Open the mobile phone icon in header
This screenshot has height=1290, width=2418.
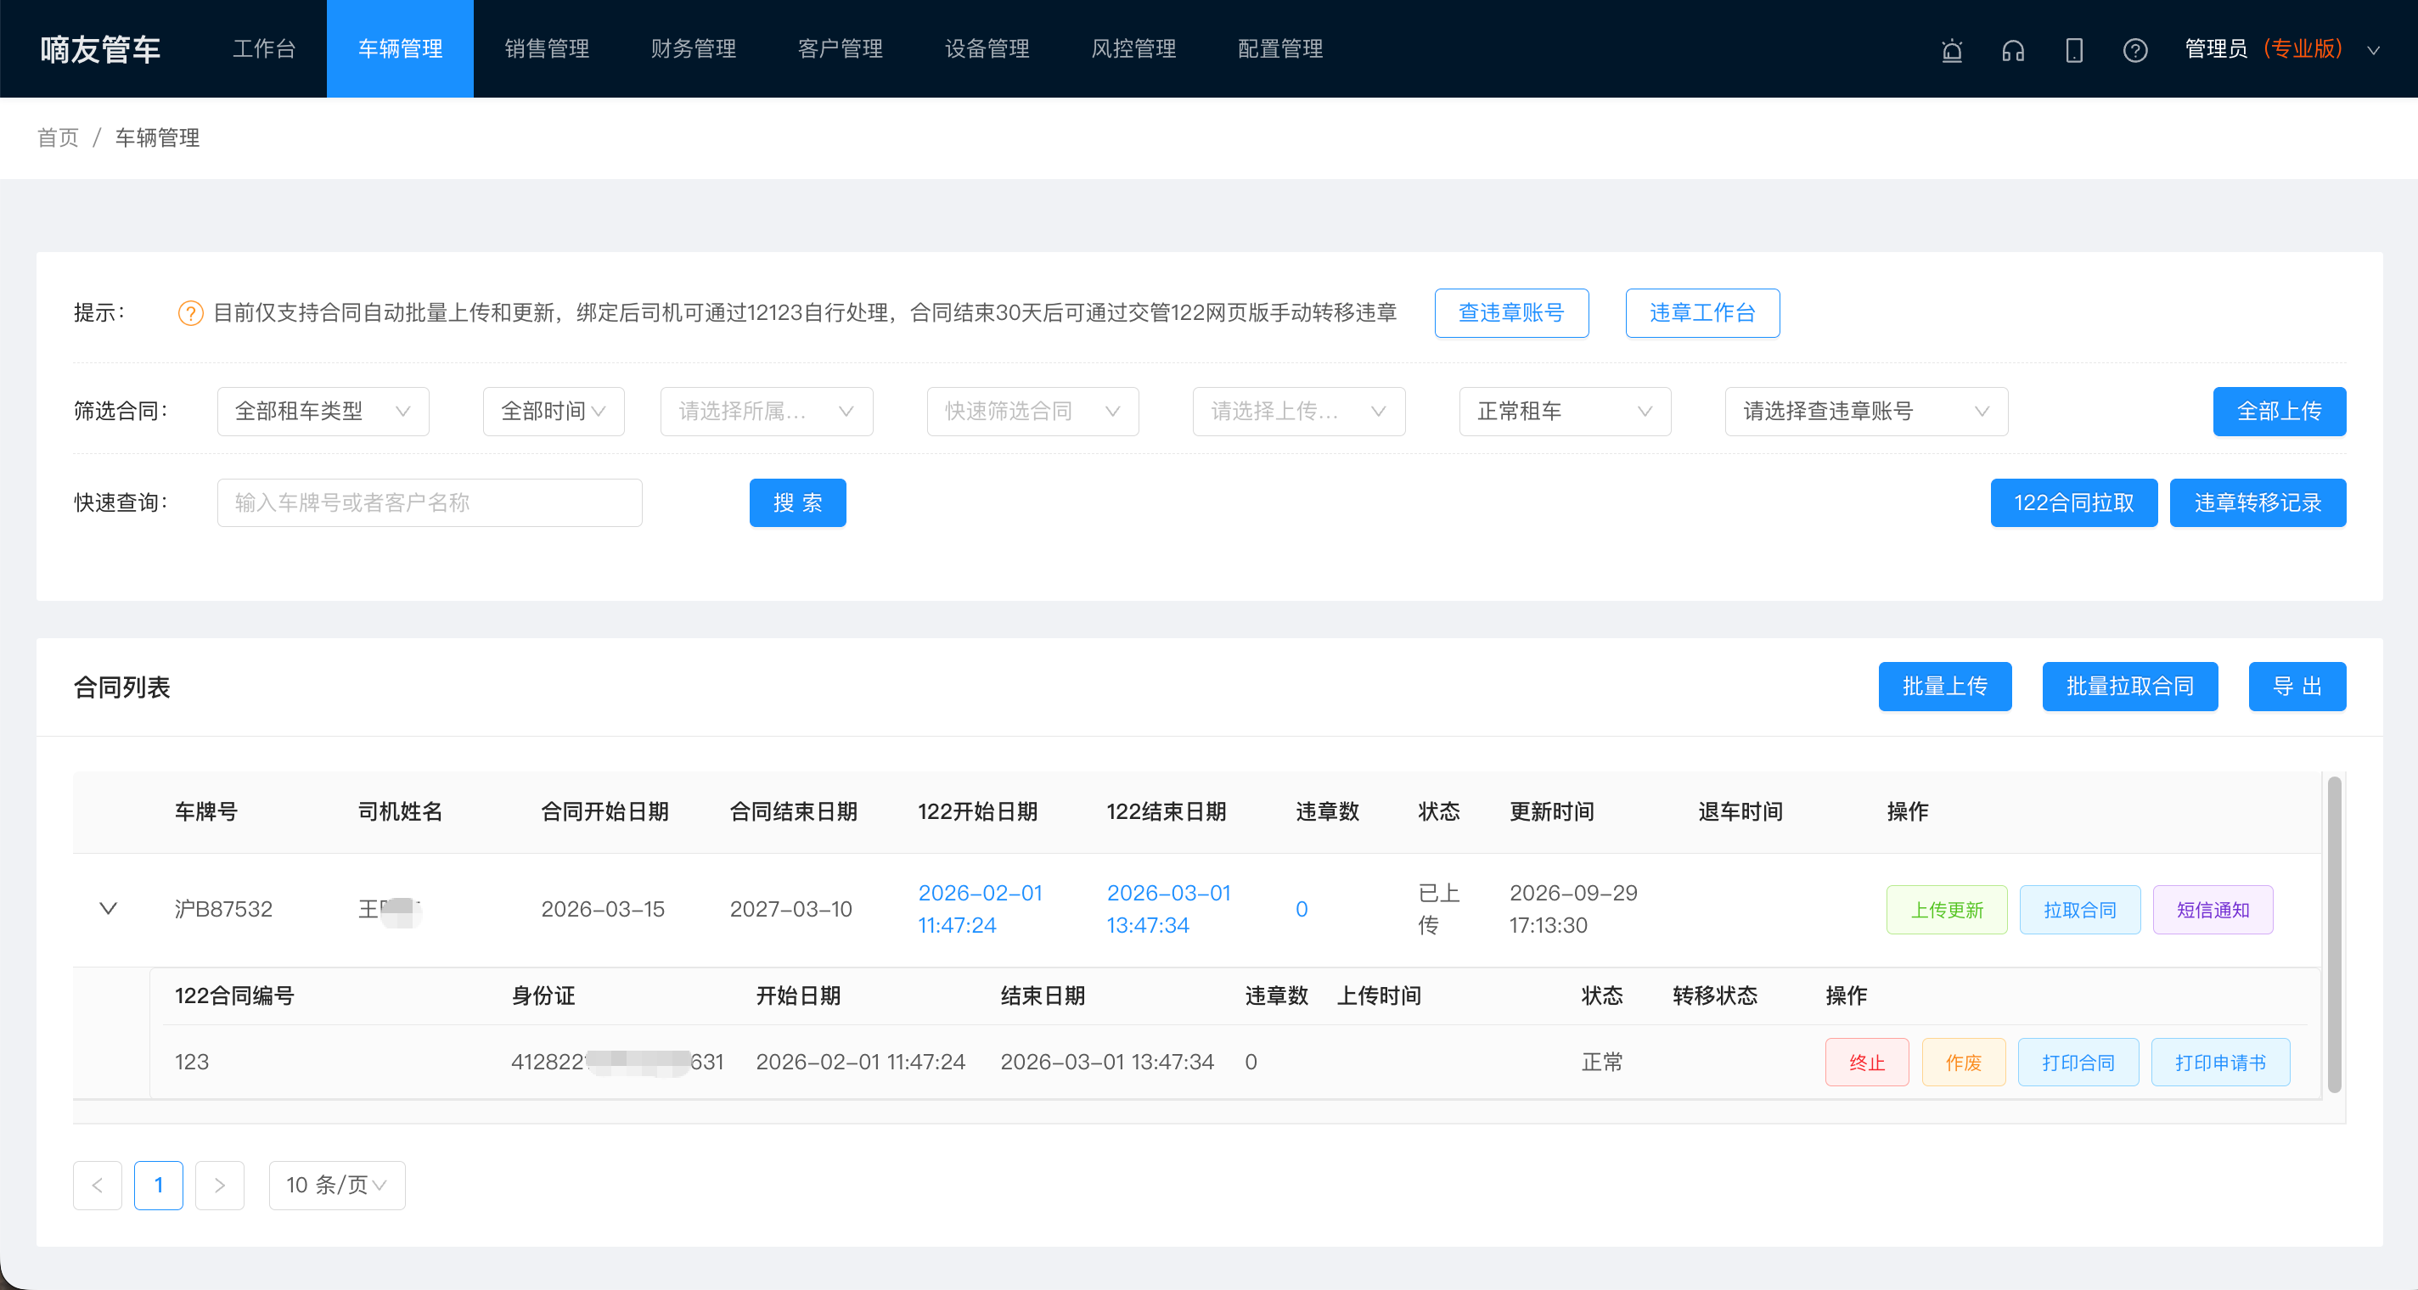pos(2073,50)
